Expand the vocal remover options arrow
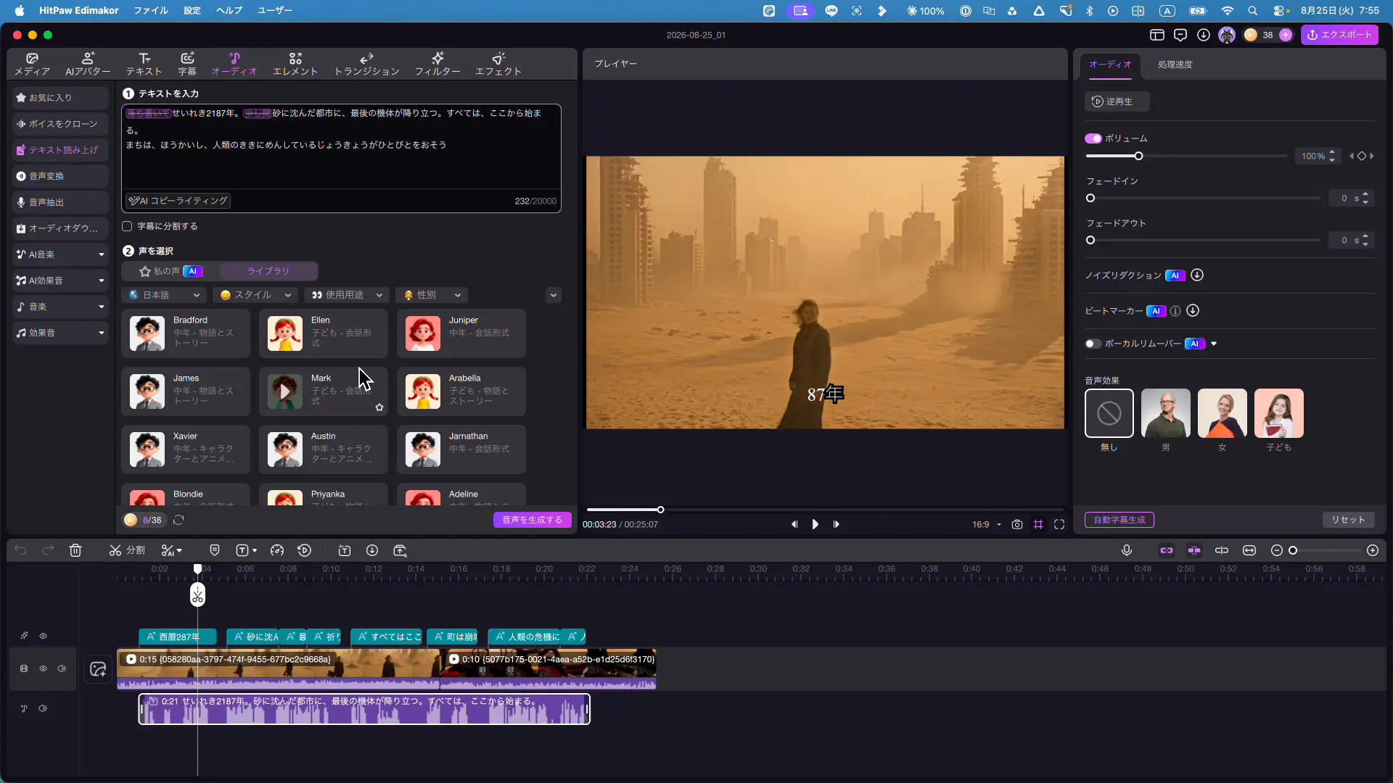Viewport: 1393px width, 783px height. point(1214,344)
